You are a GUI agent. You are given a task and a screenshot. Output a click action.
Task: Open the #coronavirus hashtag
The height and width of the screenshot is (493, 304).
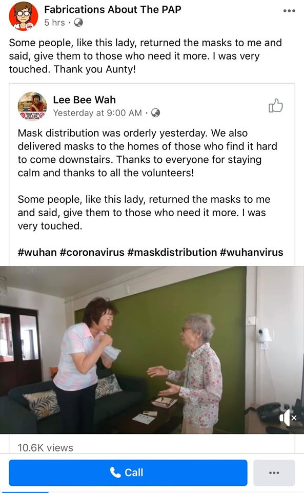(x=92, y=252)
